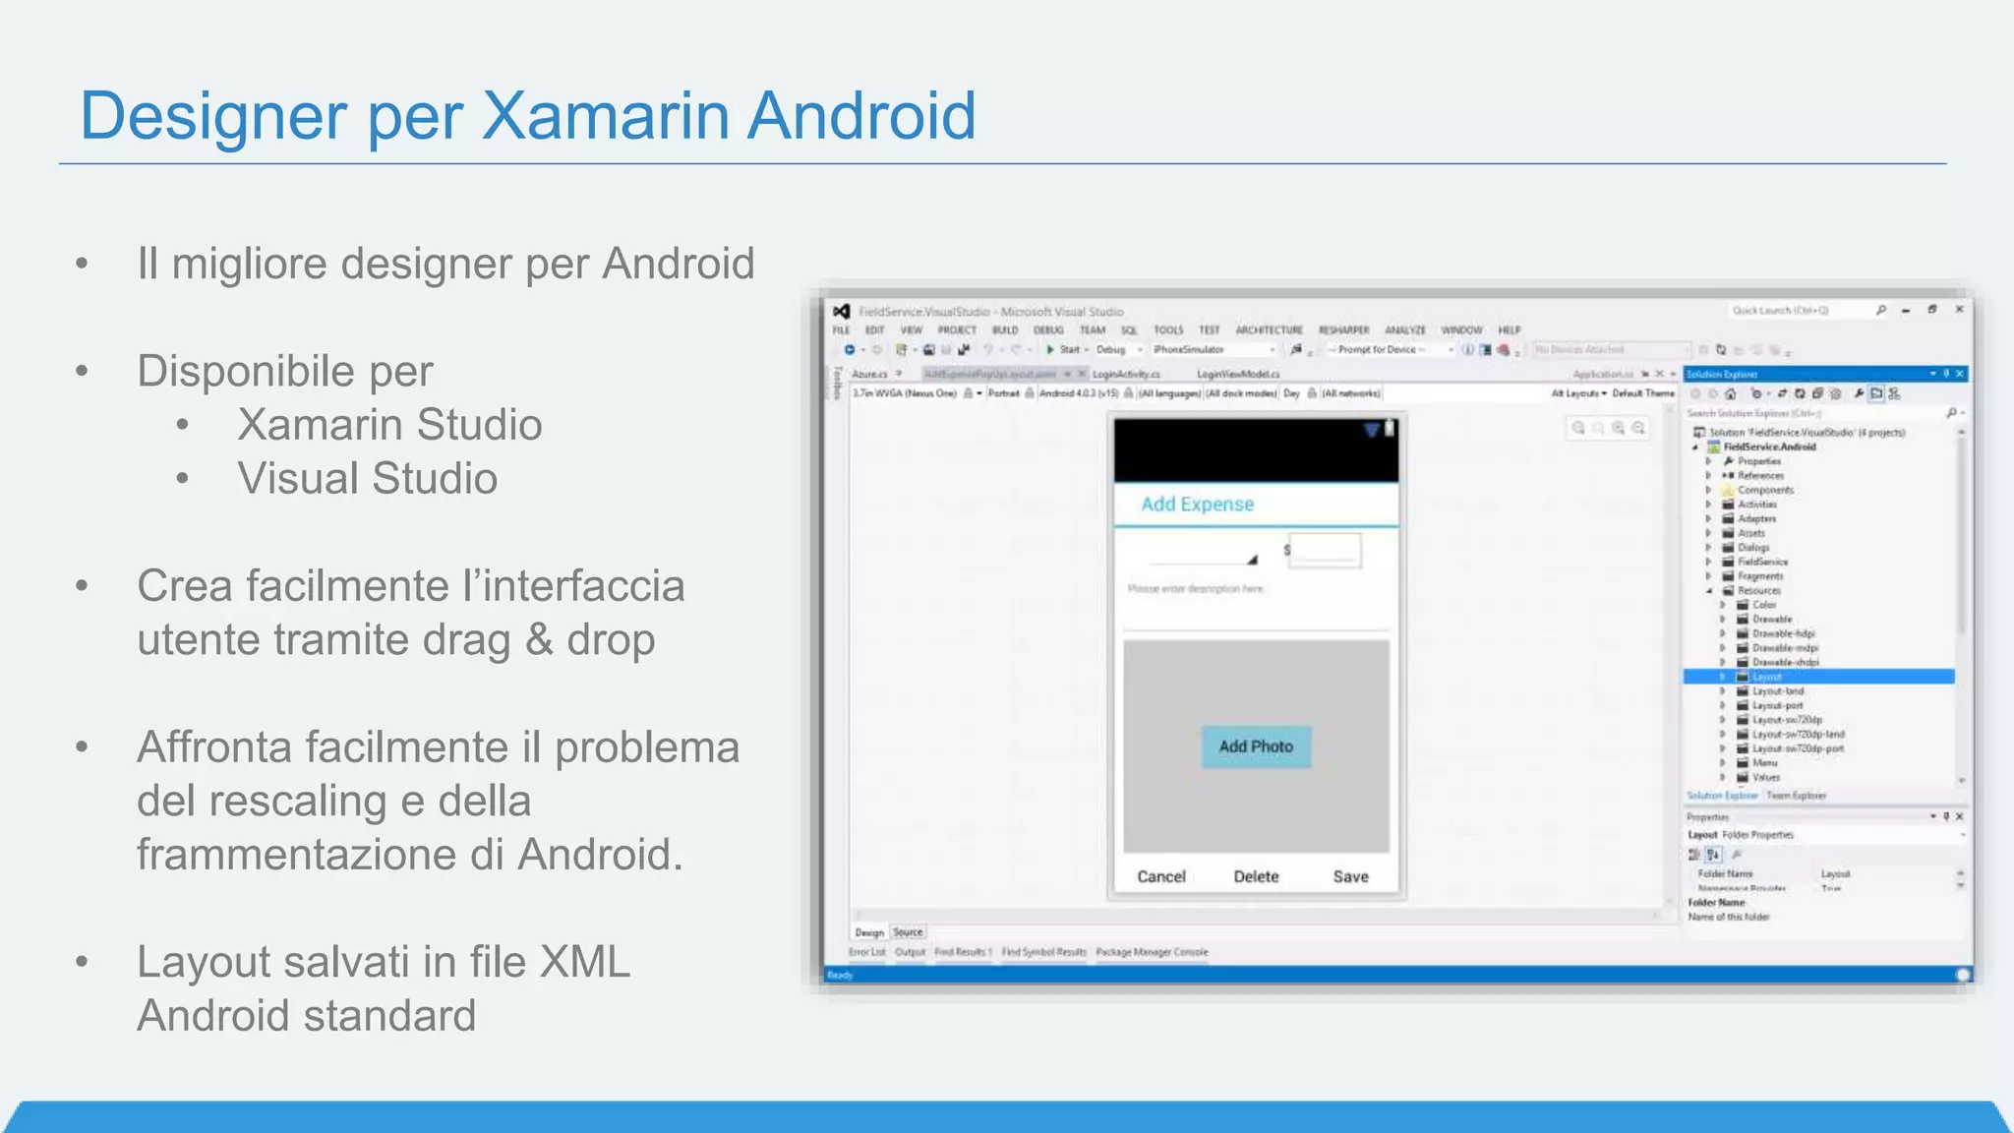Toggle Alphabetical sort in Properties panel
The width and height of the screenshot is (2014, 1133).
(x=1713, y=855)
